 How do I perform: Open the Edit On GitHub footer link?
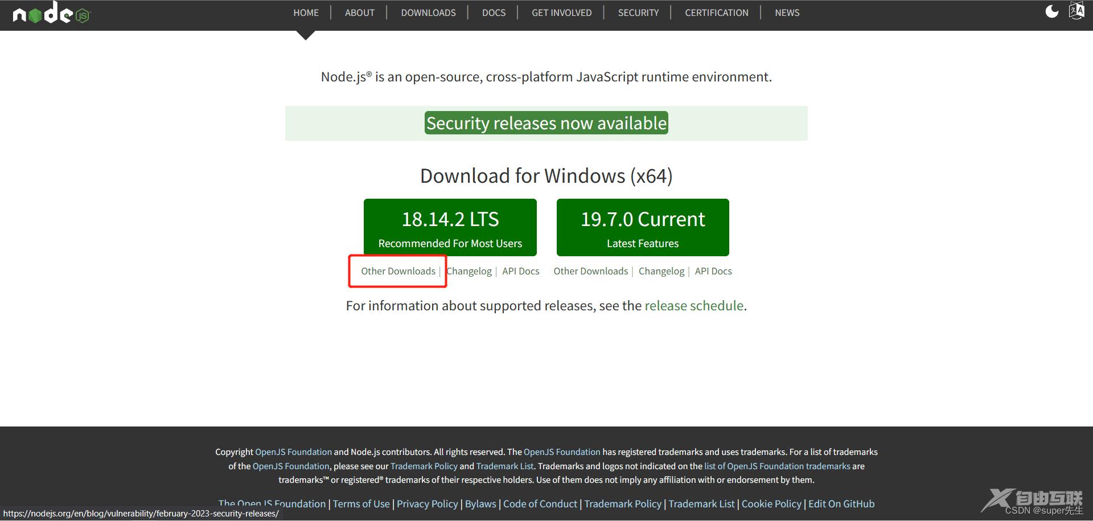[841, 504]
